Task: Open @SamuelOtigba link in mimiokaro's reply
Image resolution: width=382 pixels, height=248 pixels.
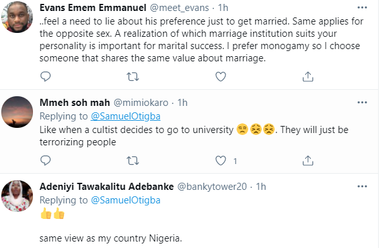Action: click(x=125, y=116)
